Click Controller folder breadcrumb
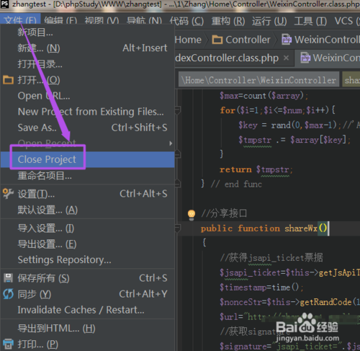 (241, 40)
